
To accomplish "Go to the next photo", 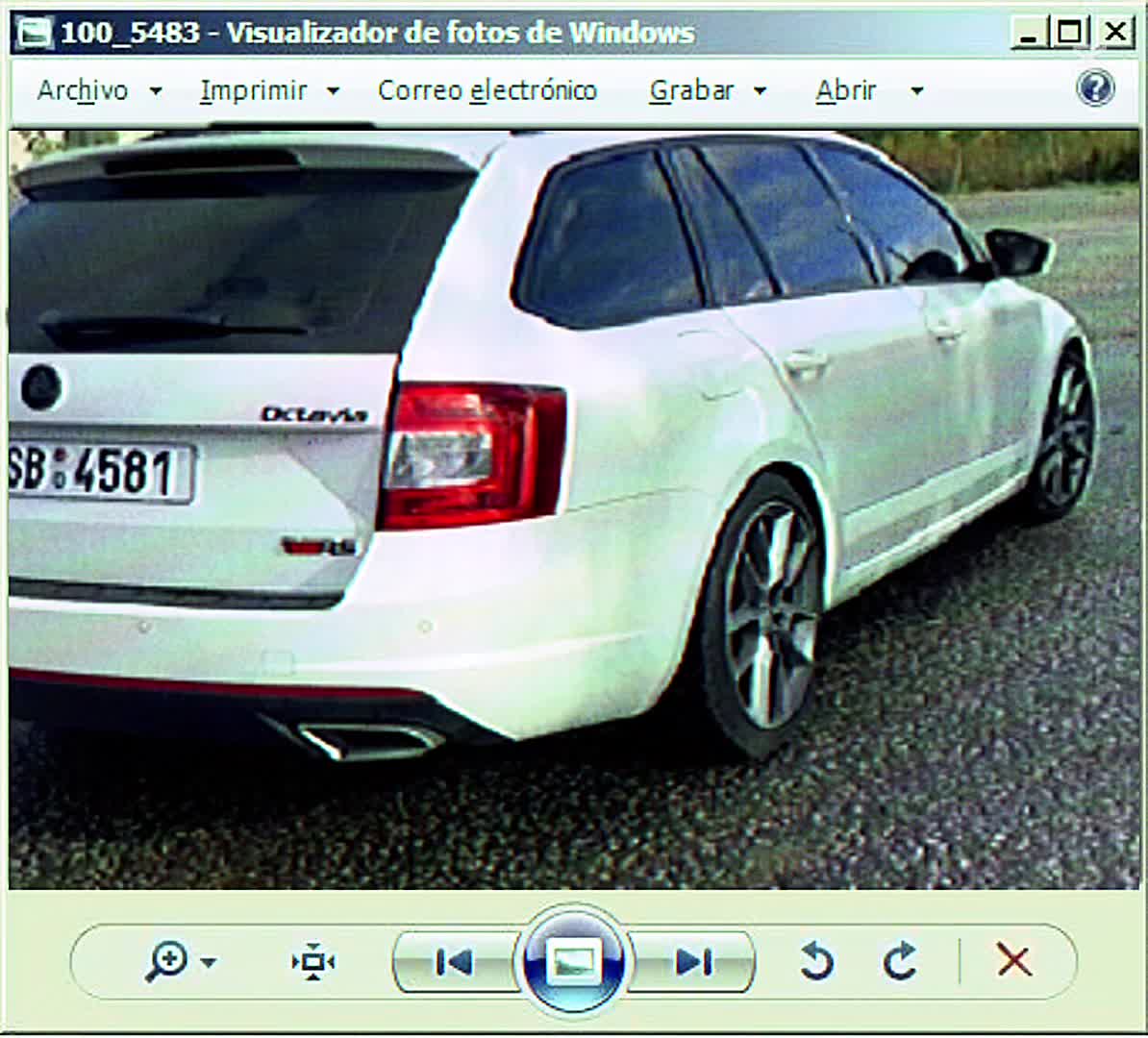I will click(692, 962).
